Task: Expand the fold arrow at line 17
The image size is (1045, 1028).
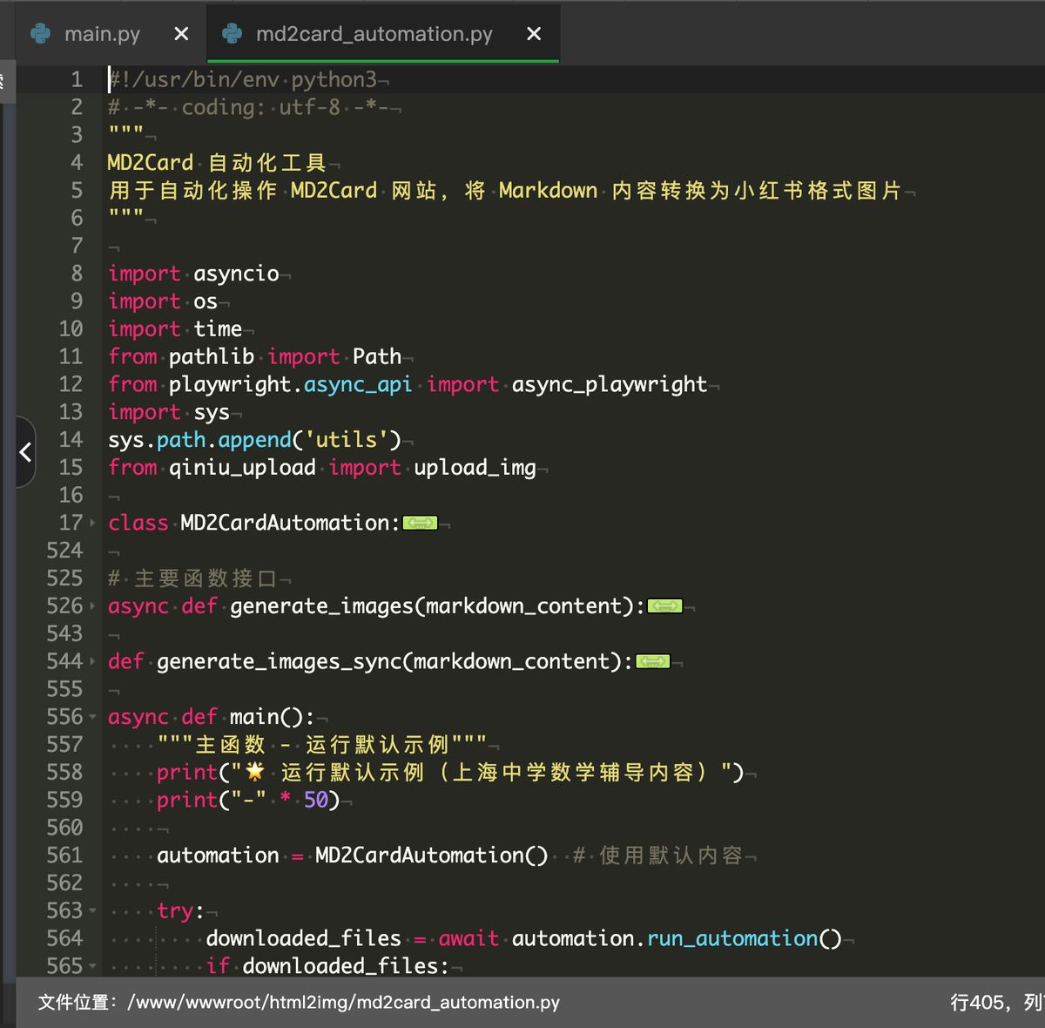Action: (92, 523)
